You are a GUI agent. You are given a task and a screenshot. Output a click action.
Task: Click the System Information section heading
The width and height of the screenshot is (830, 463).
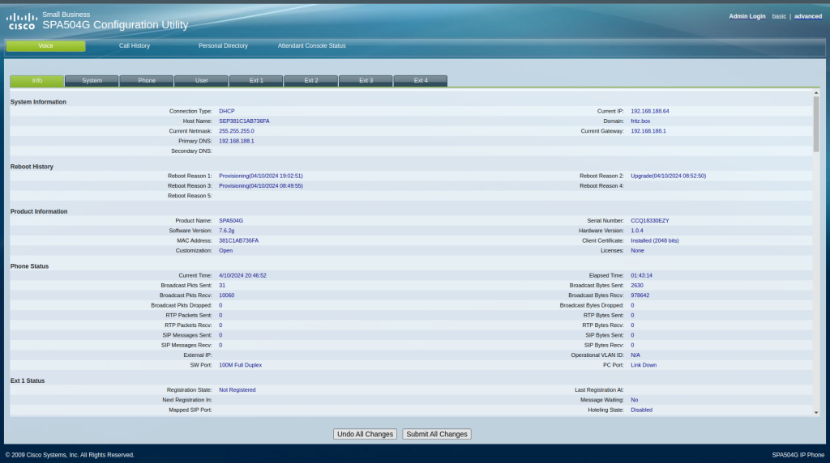38,103
